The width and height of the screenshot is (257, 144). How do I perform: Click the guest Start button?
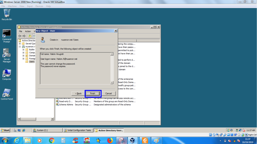(x=5, y=130)
